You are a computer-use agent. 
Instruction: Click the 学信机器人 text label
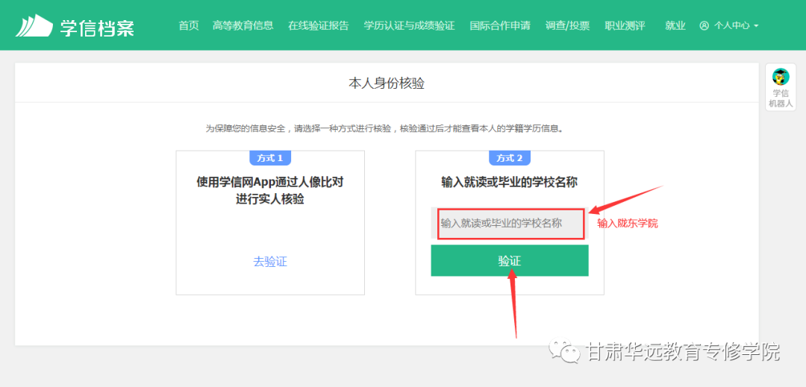tap(781, 98)
